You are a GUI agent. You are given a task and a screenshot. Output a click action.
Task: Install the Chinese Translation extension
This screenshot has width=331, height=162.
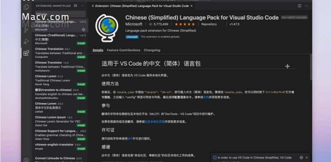pyautogui.click(x=81, y=57)
